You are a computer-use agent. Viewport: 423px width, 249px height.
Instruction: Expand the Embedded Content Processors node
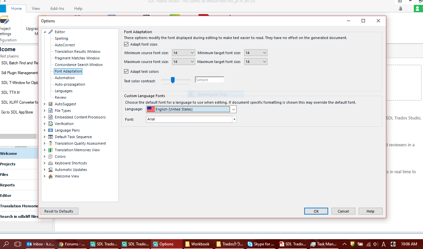(45, 117)
